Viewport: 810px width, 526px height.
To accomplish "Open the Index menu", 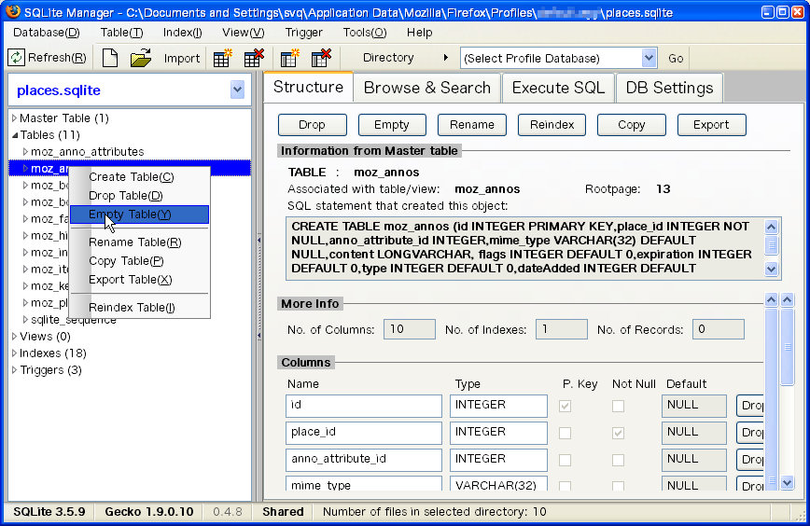I will [x=182, y=33].
